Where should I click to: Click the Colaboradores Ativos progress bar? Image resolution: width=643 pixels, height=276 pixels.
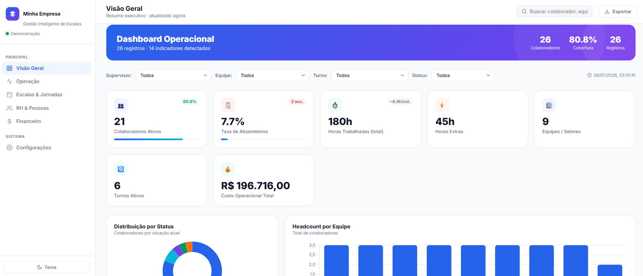tap(156, 139)
